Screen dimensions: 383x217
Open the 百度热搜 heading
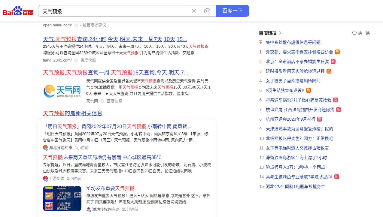click(x=268, y=33)
